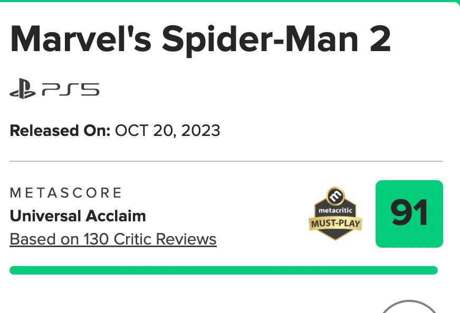Click the PS5 platform row under the title
Viewport: 460px width, 313px height.
[x=54, y=89]
